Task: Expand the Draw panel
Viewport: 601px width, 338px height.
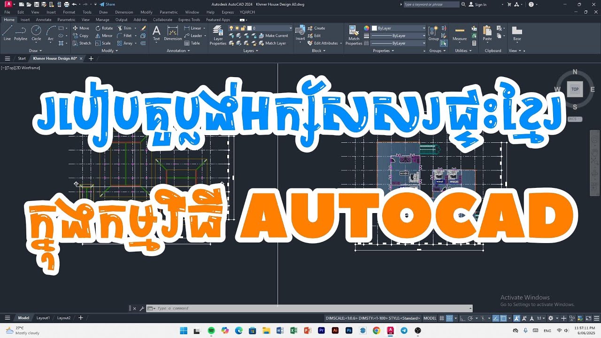Action: [x=35, y=51]
